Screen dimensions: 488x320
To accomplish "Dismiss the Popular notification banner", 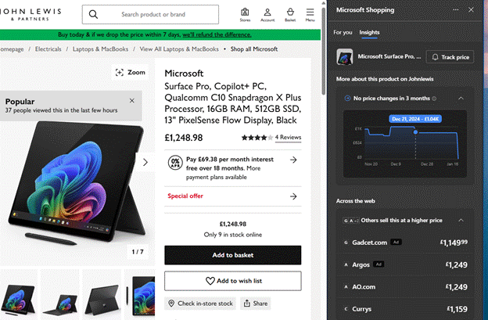I will click(132, 101).
